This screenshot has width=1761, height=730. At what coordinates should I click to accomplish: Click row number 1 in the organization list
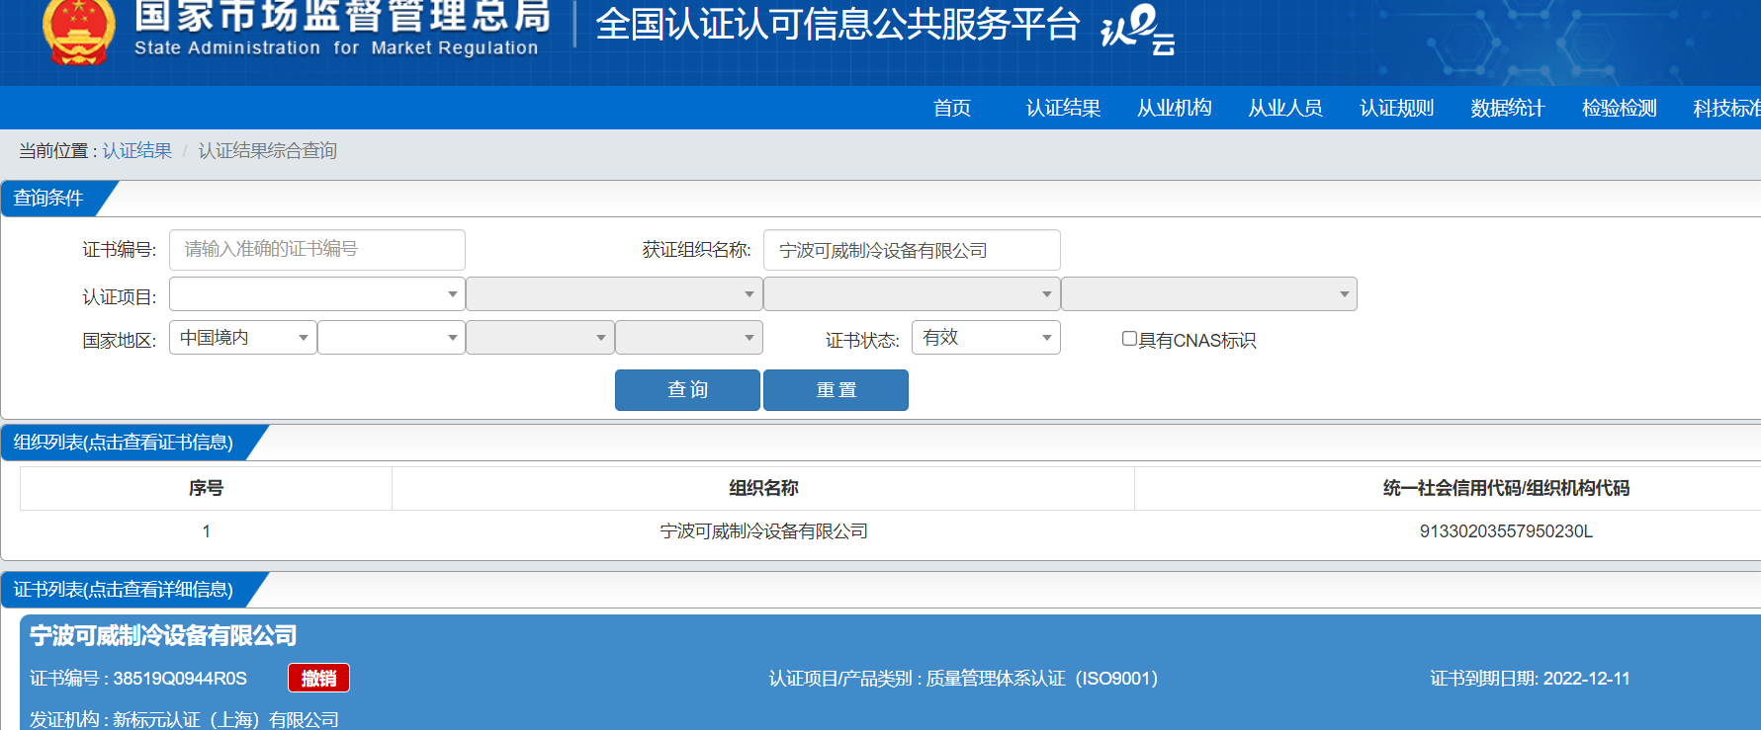206,531
